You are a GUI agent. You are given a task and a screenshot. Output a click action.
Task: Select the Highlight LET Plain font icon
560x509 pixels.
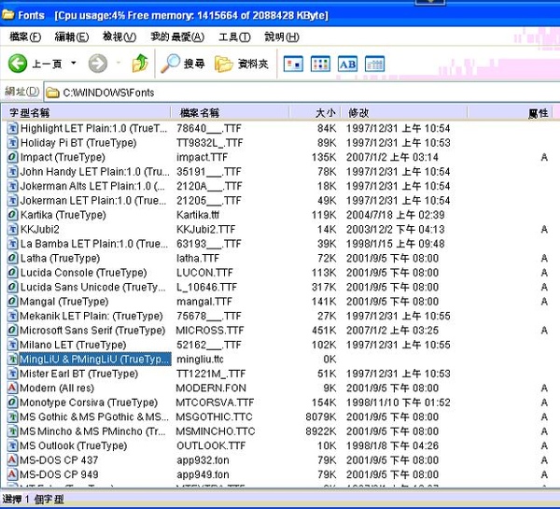pos(12,128)
